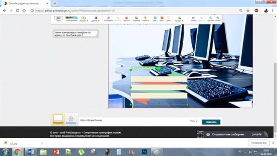Select the red color 2 swatch
277x156 pixels.
coord(162,19)
